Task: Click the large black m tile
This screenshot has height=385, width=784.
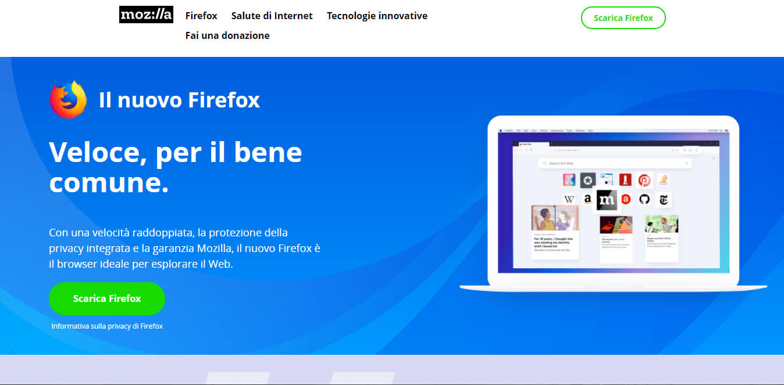Action: (607, 200)
